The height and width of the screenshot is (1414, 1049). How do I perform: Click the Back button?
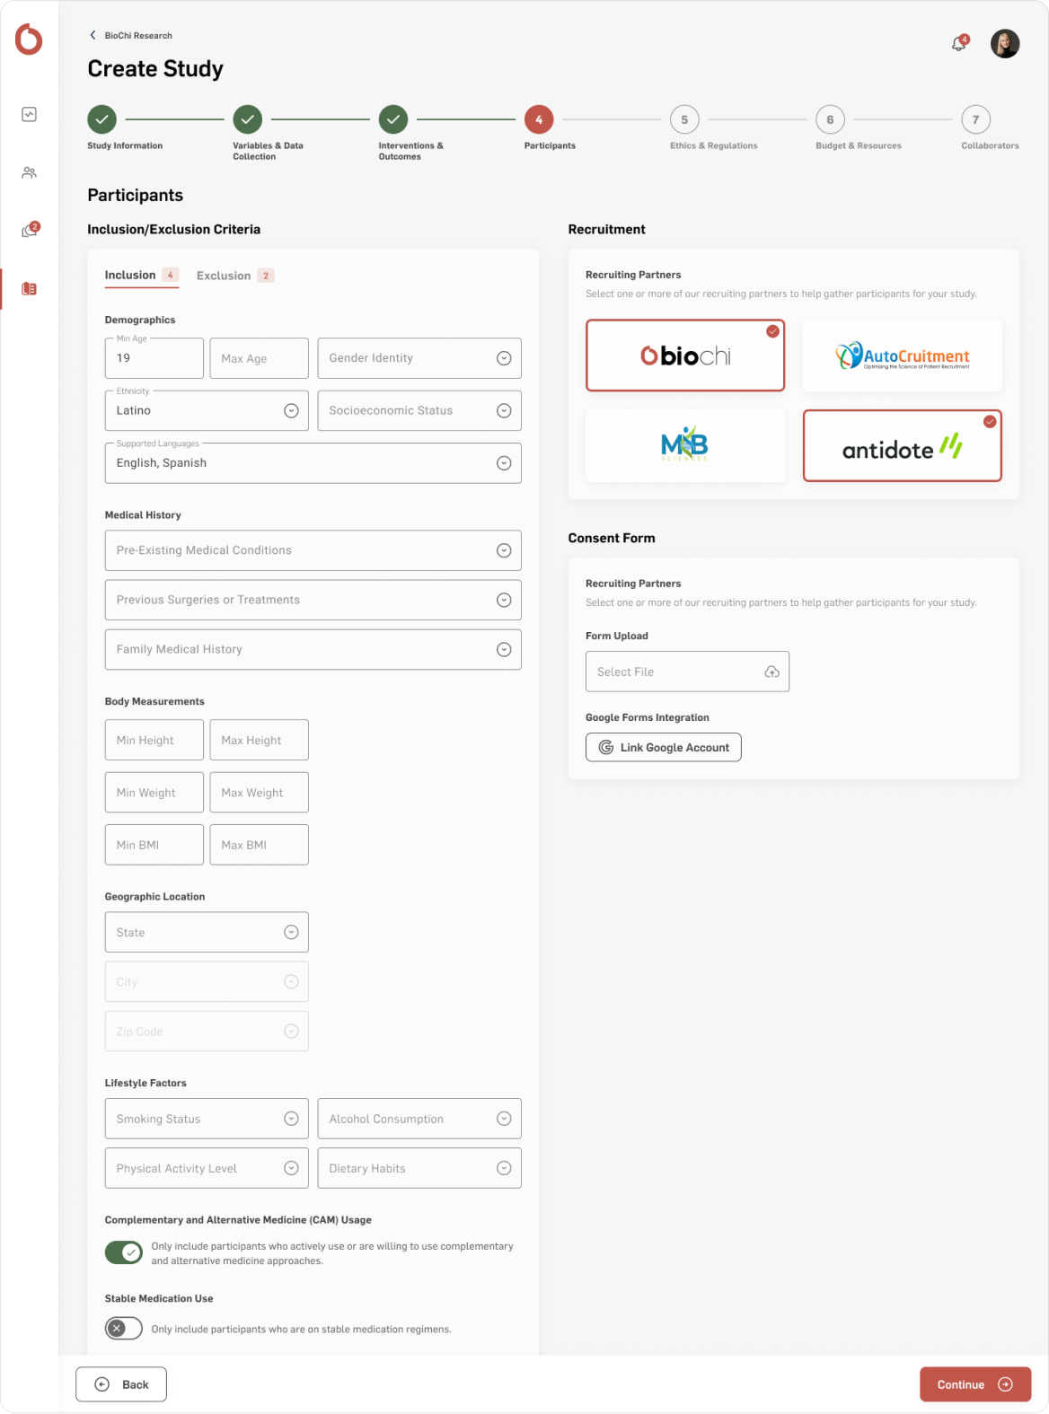pos(121,1384)
